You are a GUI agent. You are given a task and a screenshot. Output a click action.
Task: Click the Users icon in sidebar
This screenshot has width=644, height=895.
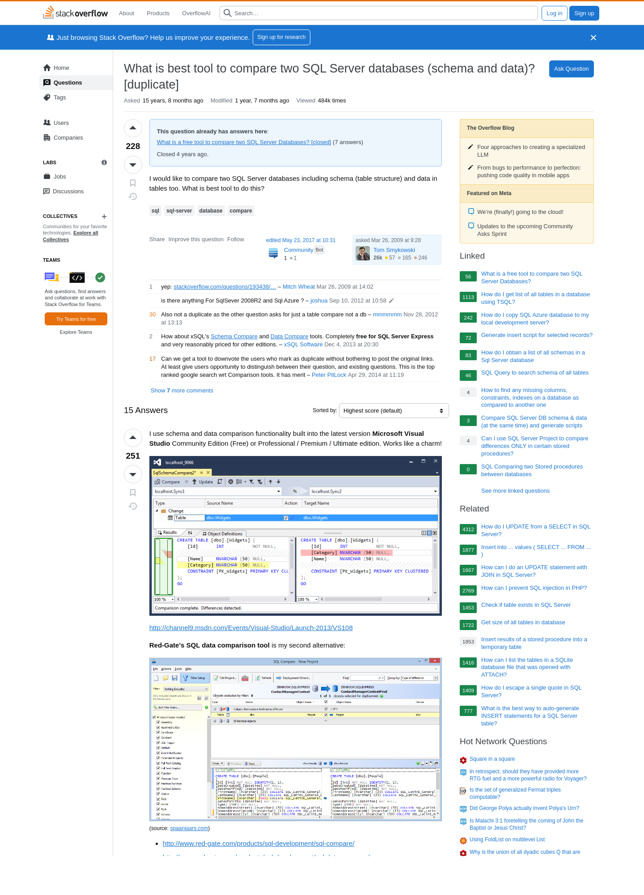(x=47, y=123)
